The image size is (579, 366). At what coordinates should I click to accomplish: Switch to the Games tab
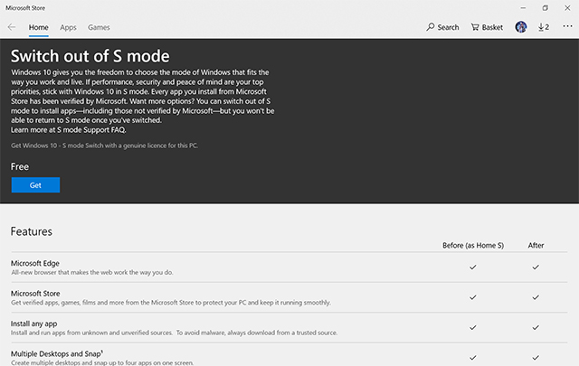[x=99, y=27]
